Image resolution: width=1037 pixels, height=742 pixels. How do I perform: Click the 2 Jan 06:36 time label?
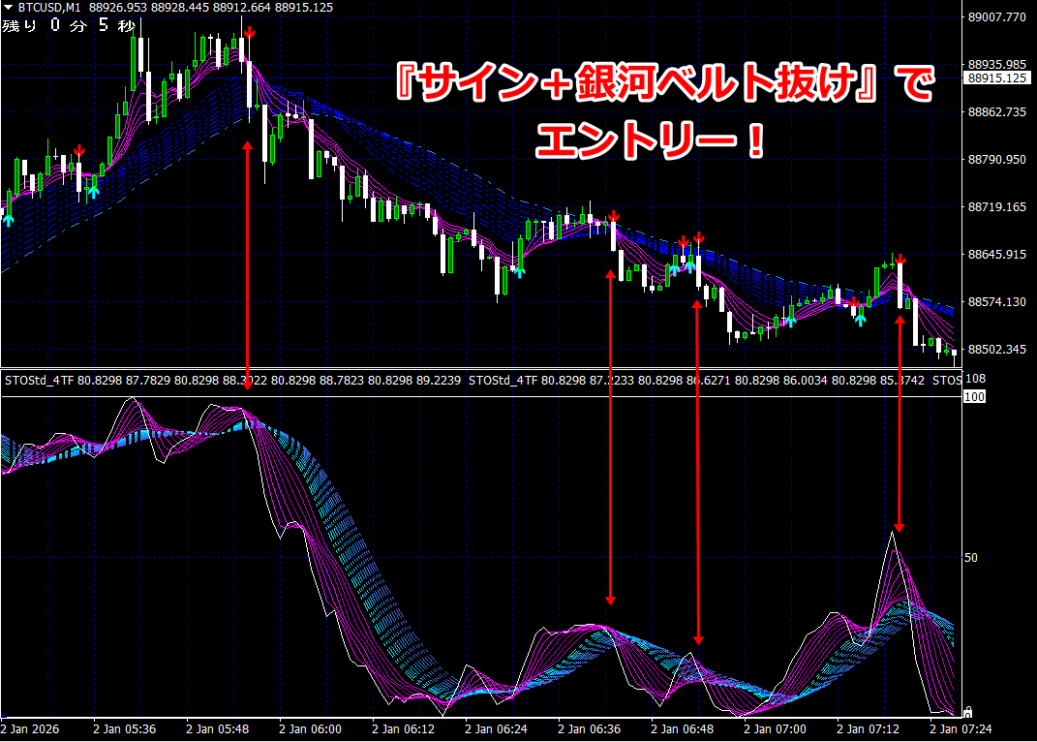click(x=590, y=728)
